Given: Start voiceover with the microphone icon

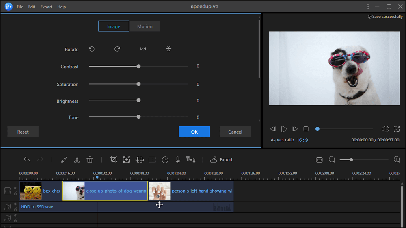Looking at the screenshot, I should 177,160.
